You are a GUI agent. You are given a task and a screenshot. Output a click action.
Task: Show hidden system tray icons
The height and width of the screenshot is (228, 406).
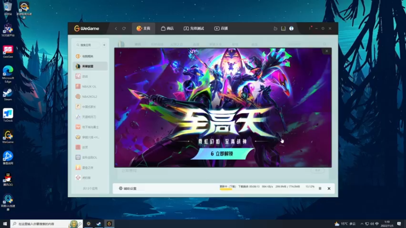point(362,223)
